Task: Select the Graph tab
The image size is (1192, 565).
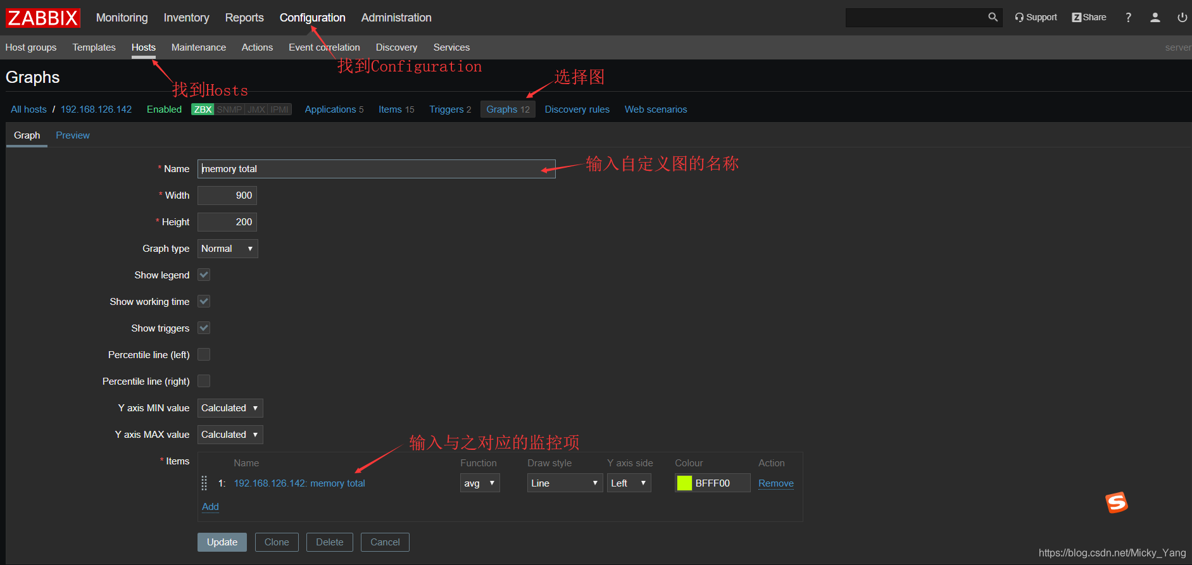Action: click(27, 135)
